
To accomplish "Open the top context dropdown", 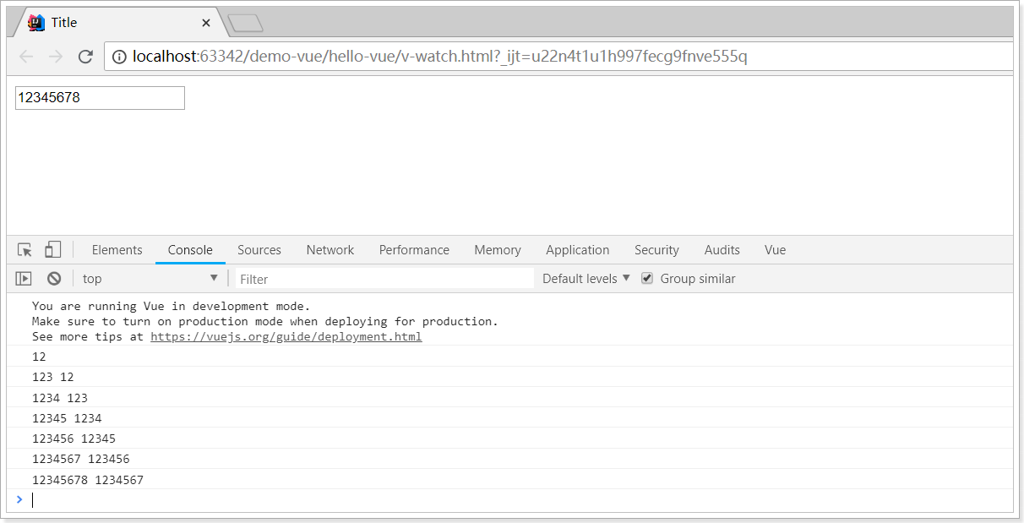I will 150,278.
